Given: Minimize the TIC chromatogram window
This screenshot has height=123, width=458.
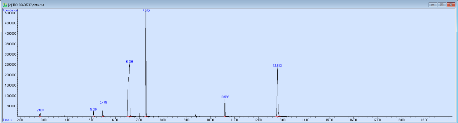Looking at the screenshot, I should pos(433,5).
